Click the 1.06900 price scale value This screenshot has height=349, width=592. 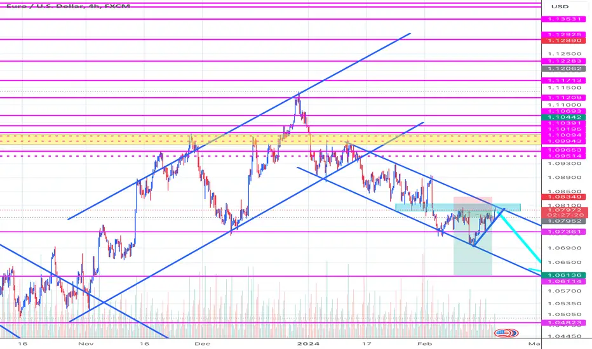[x=565, y=248]
